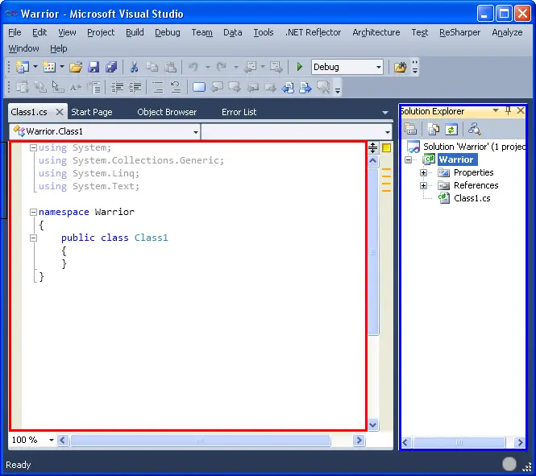This screenshot has width=536, height=476.
Task: Go to previous bookmark in document icon
Action: (288, 88)
